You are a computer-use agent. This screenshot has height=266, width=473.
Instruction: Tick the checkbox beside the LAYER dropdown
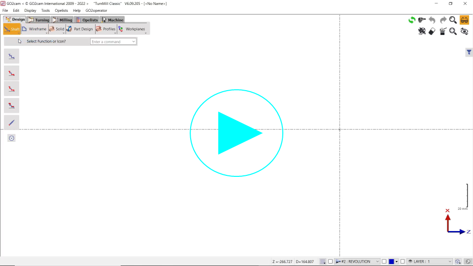[x=403, y=262]
